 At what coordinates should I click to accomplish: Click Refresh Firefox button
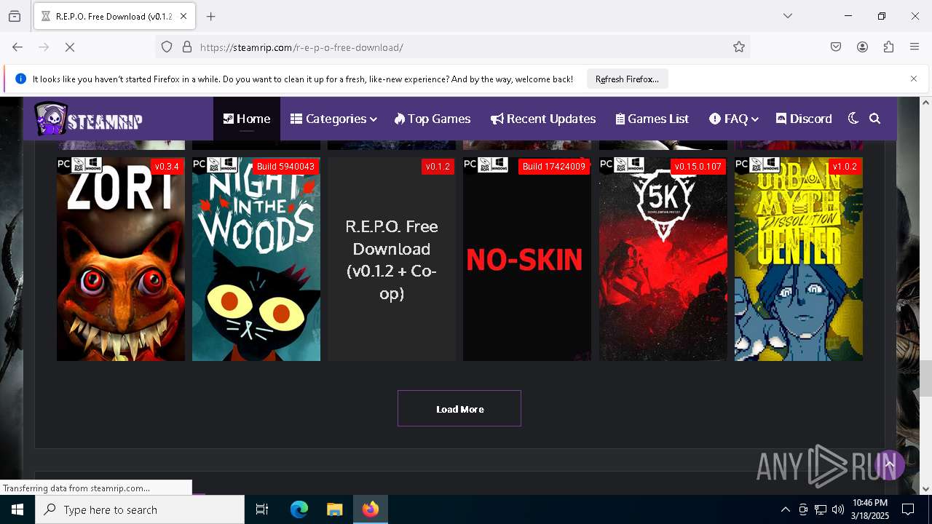click(x=627, y=79)
